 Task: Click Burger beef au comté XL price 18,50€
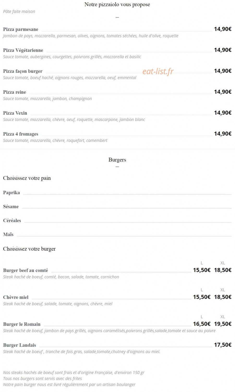[x=223, y=270]
